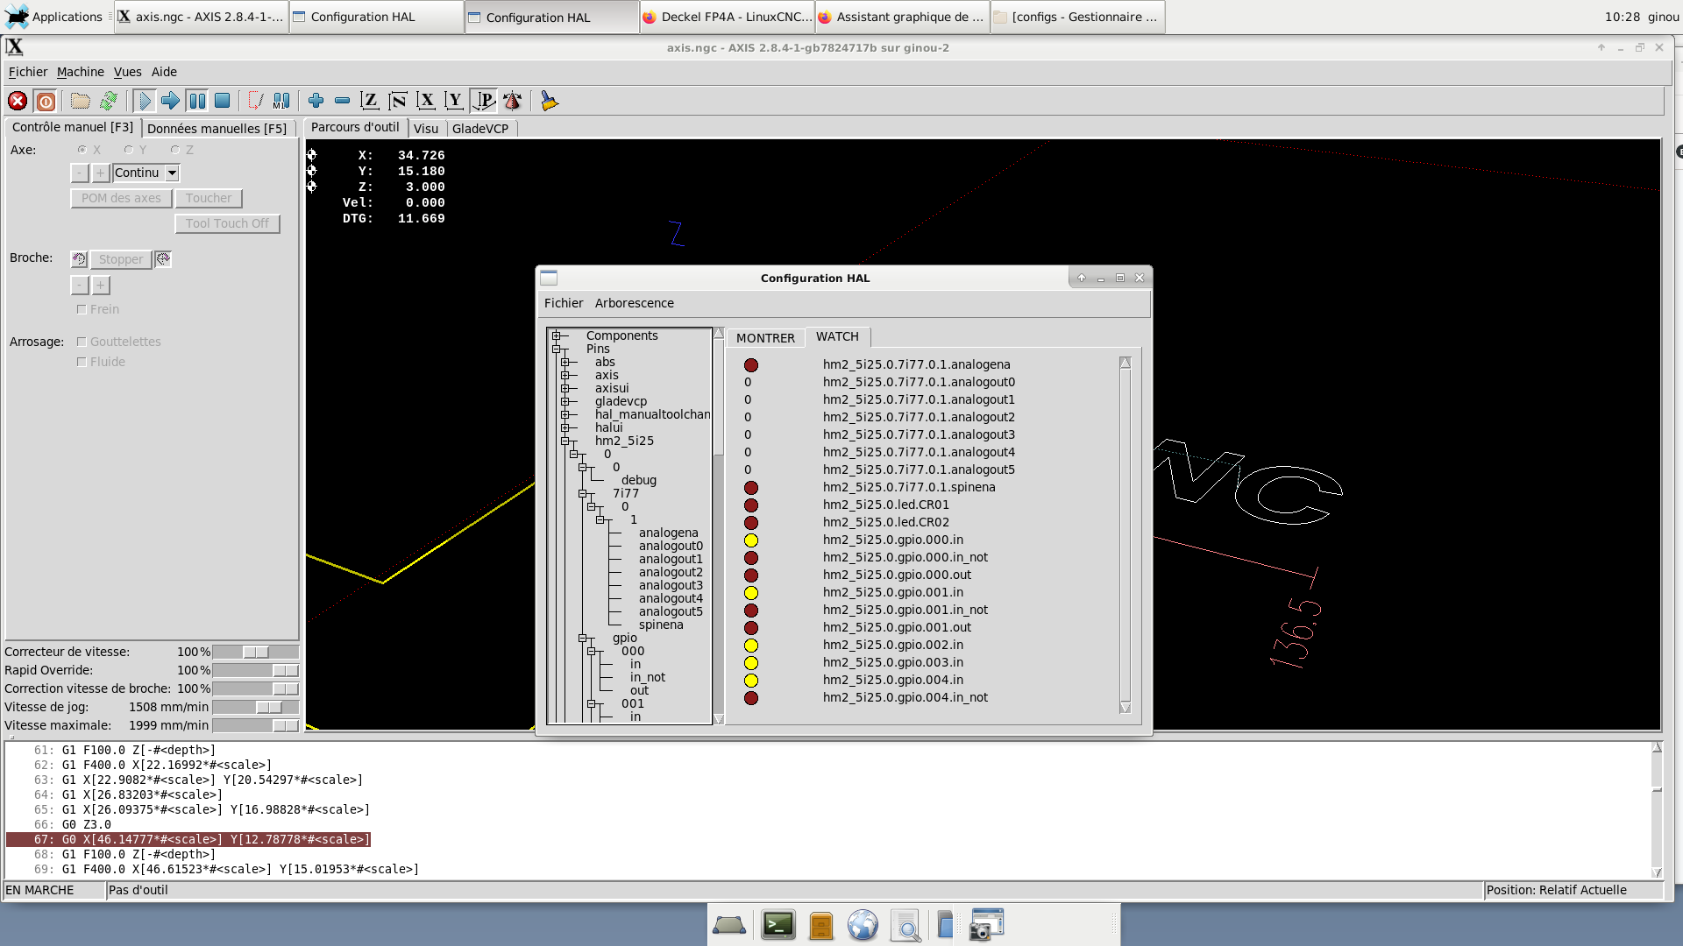The height and width of the screenshot is (946, 1683).
Task: Enable Fluide coolant checkbox
Action: coord(82,362)
